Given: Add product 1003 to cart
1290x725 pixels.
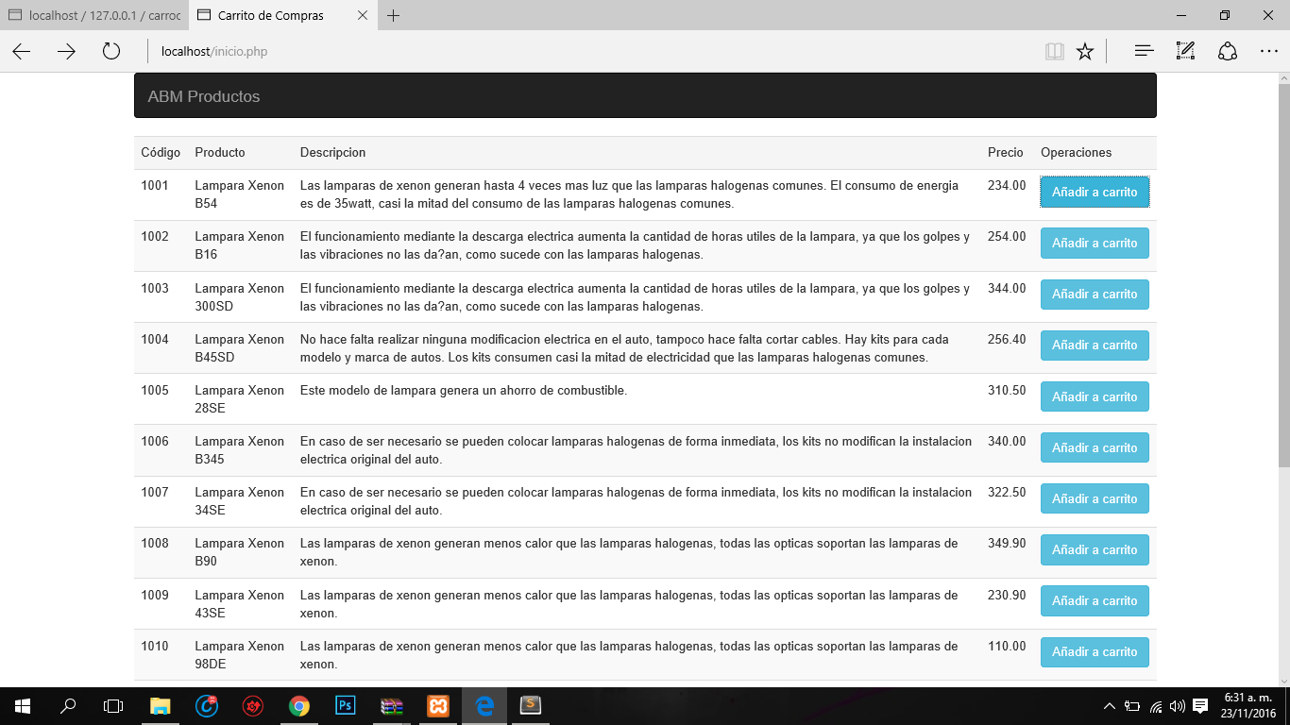Looking at the screenshot, I should (x=1095, y=295).
